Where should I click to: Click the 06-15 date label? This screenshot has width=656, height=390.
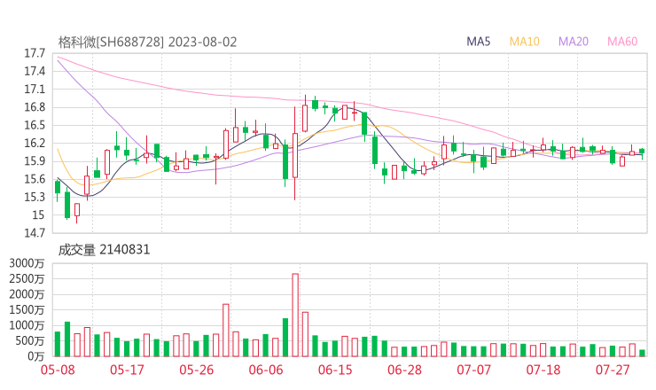coord(335,370)
